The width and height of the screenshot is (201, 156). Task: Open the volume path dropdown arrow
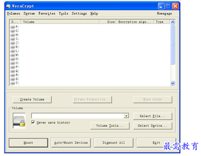[126, 116]
